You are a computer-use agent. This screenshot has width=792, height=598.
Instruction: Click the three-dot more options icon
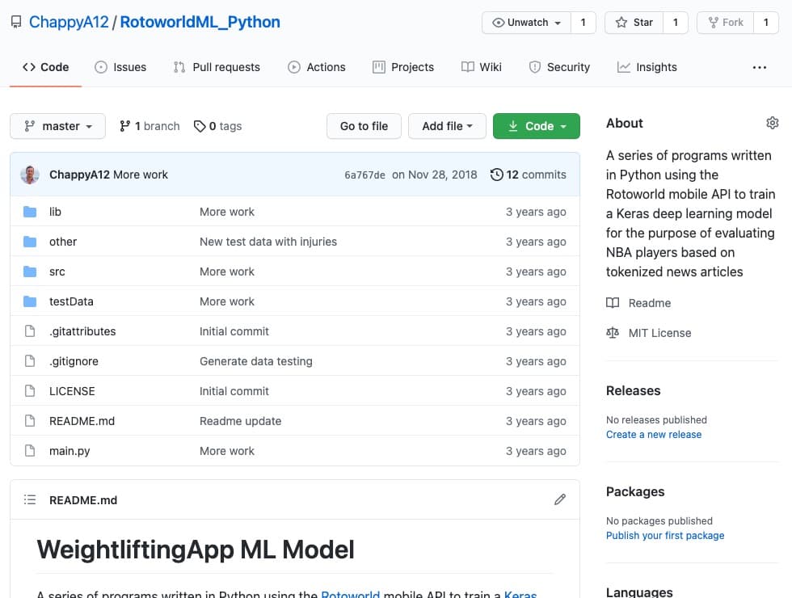759,67
